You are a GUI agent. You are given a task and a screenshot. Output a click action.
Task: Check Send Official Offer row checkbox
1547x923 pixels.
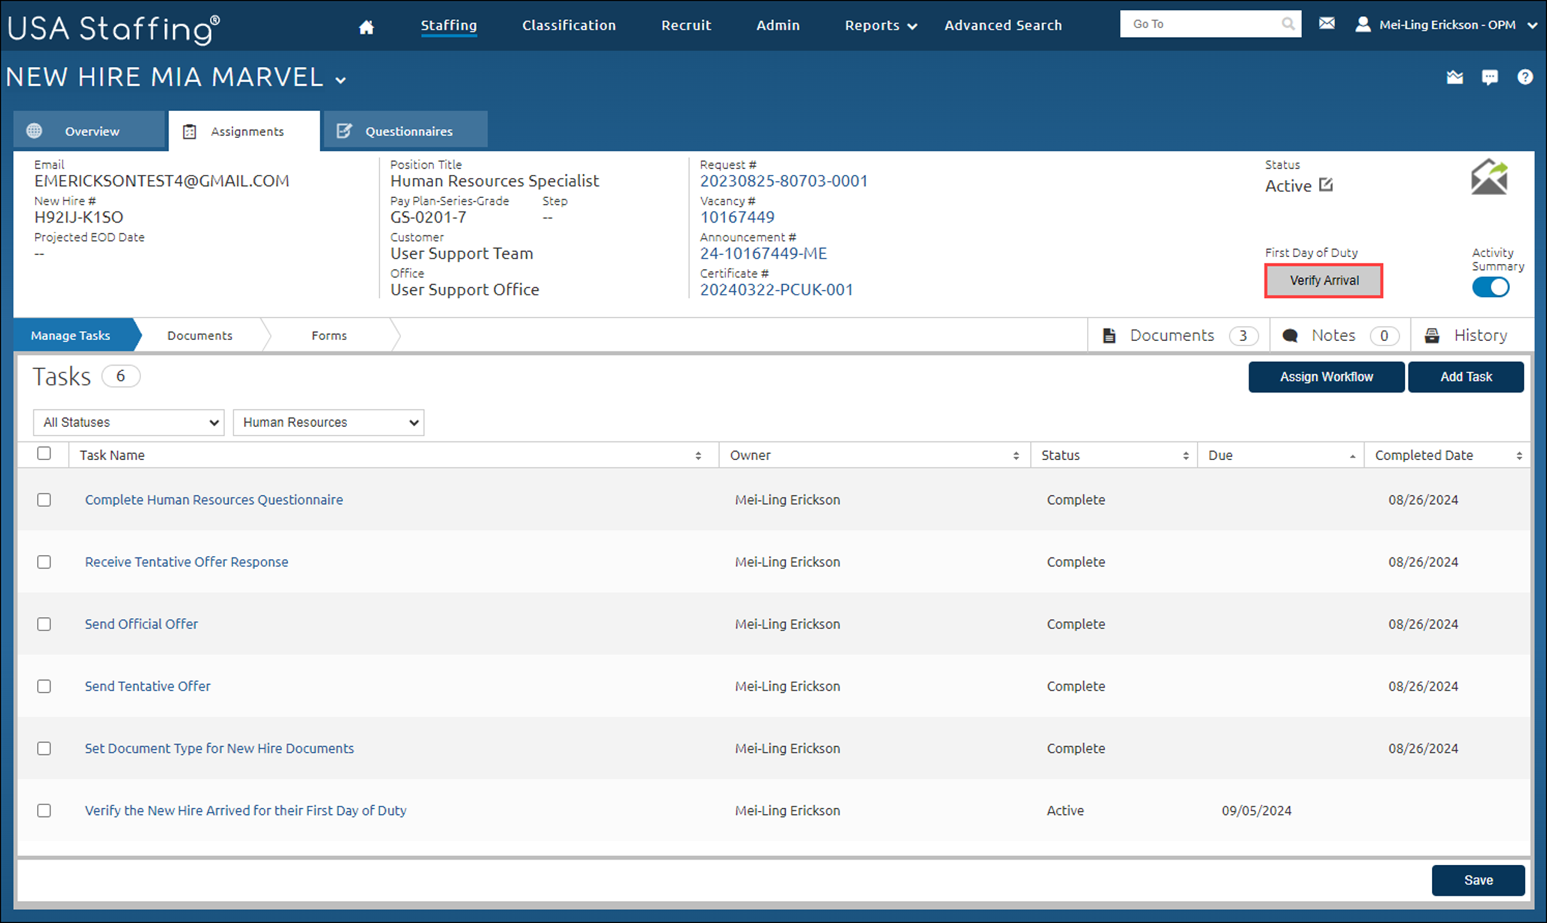(44, 625)
